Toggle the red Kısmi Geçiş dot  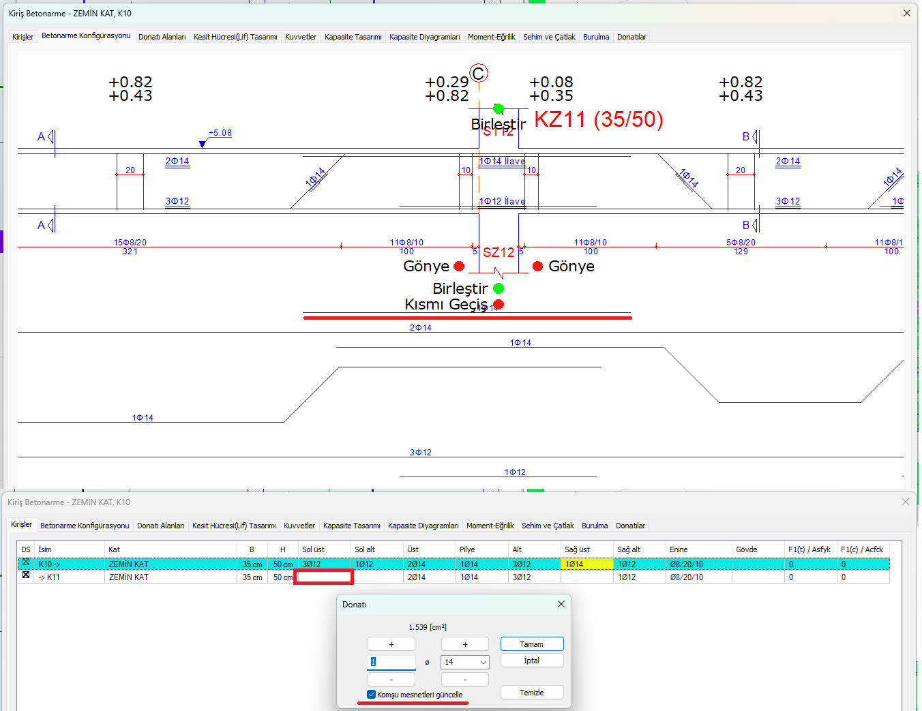tap(499, 304)
